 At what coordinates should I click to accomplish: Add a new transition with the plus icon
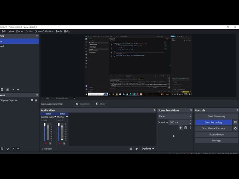tap(181, 128)
